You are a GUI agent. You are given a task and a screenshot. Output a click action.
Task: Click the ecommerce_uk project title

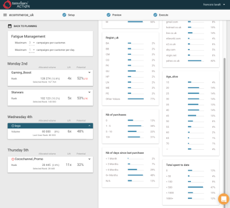[x=21, y=15]
